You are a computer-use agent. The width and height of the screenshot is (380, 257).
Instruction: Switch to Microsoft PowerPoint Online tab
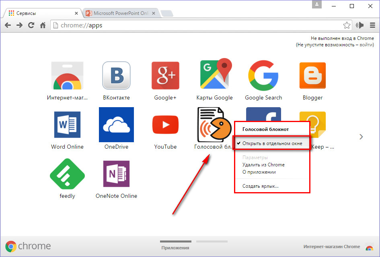click(120, 13)
